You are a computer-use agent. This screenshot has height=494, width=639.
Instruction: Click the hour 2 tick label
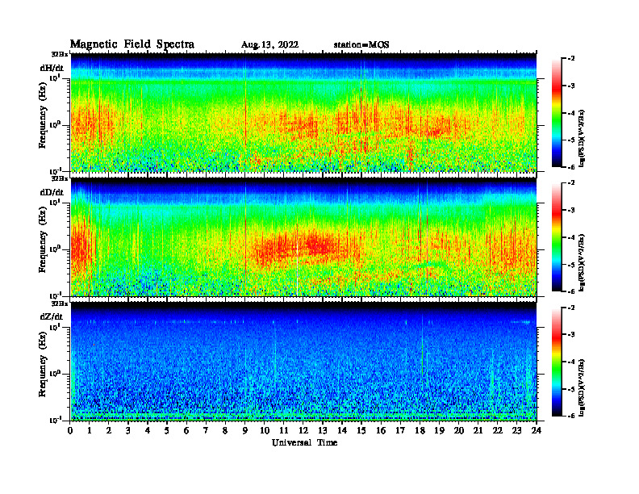[109, 431]
